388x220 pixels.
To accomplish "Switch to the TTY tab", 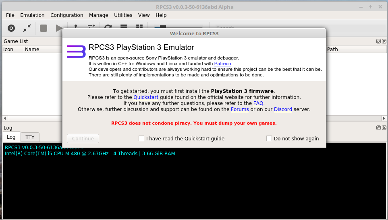I will (30, 137).
